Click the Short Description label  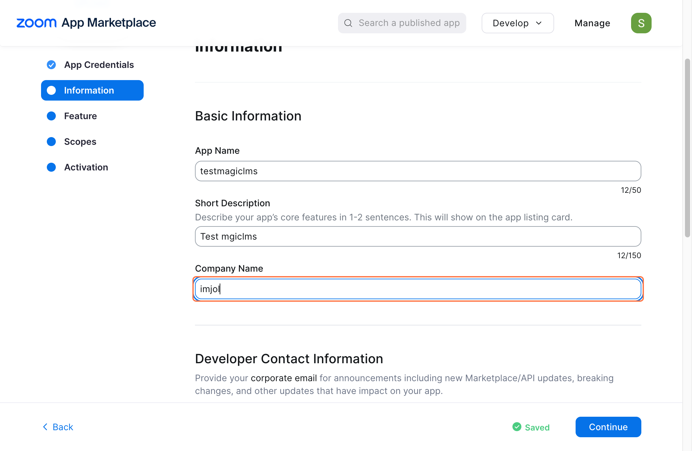click(x=232, y=203)
